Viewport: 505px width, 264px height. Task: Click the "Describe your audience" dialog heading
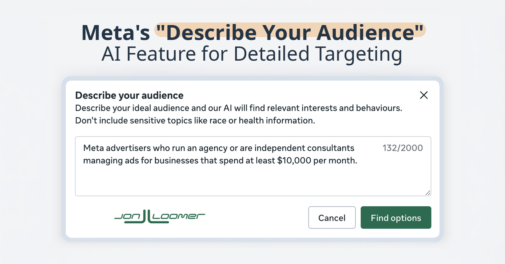(x=129, y=96)
